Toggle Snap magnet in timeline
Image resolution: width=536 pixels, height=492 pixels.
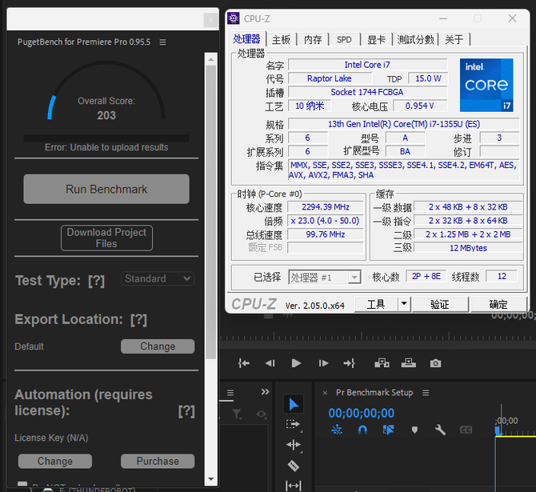tap(362, 430)
